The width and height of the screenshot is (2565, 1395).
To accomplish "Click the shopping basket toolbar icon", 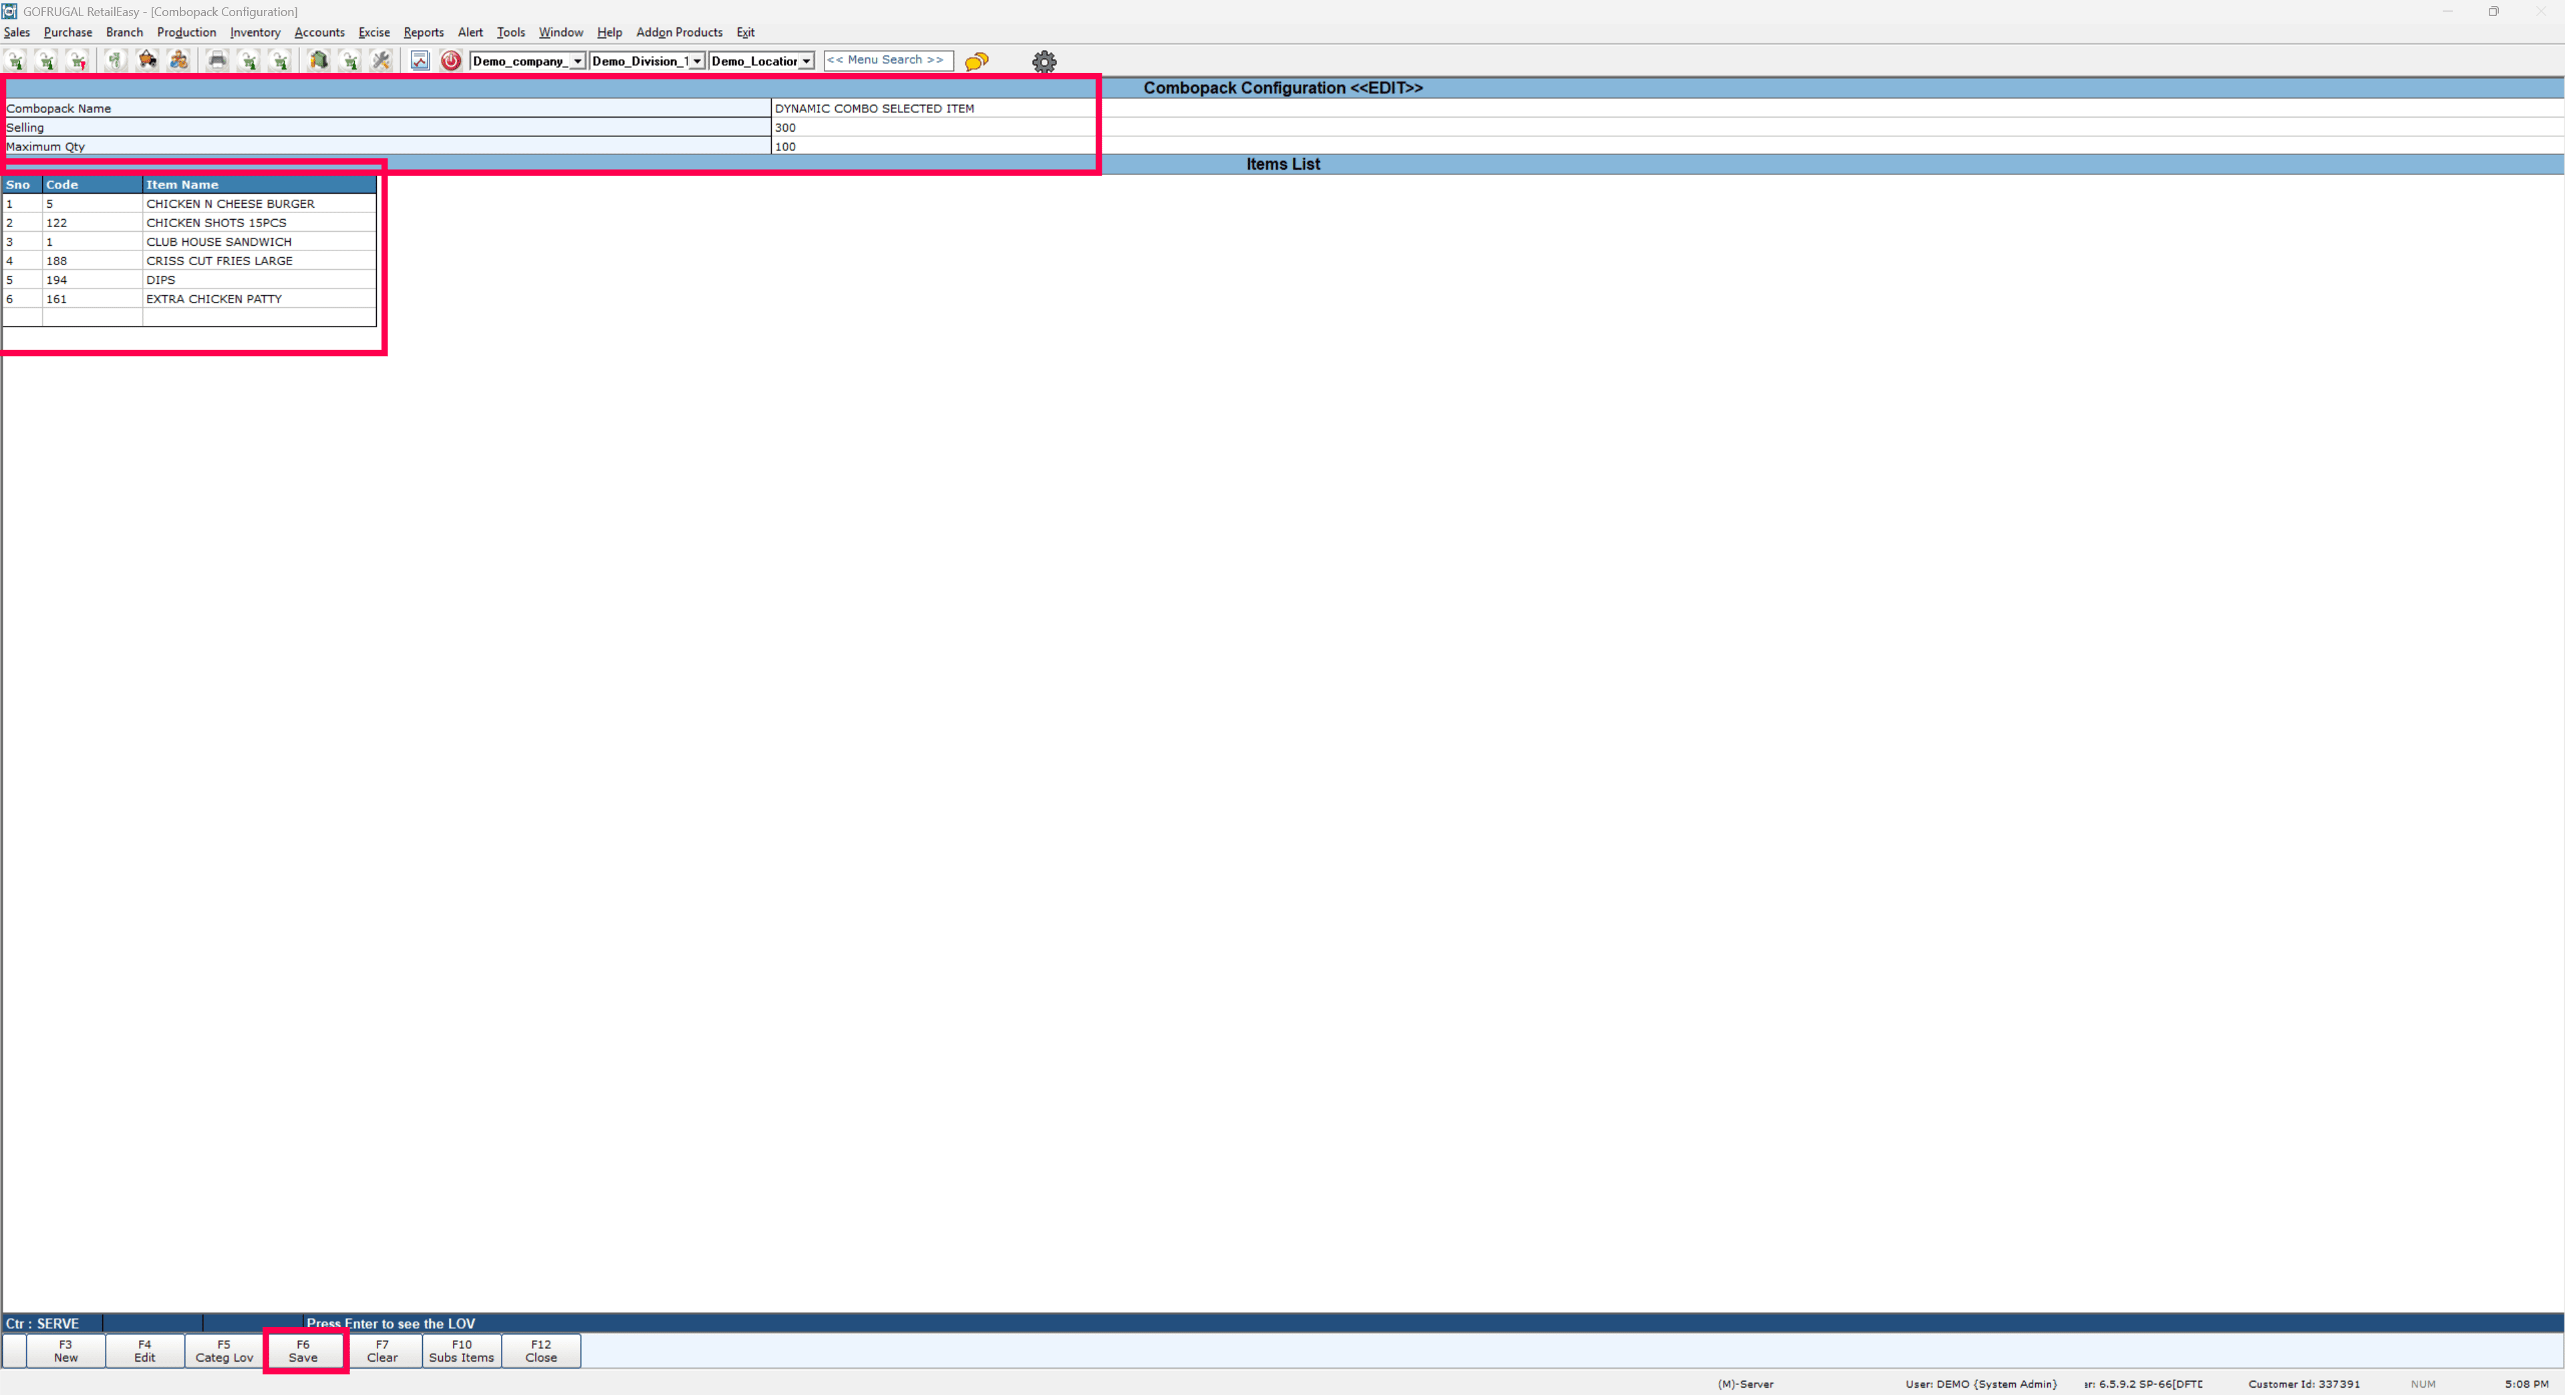I will [148, 61].
